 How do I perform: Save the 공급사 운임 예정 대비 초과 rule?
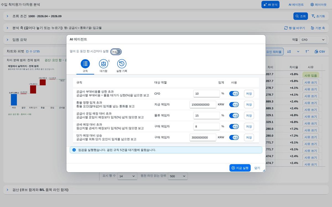[x=249, y=115]
